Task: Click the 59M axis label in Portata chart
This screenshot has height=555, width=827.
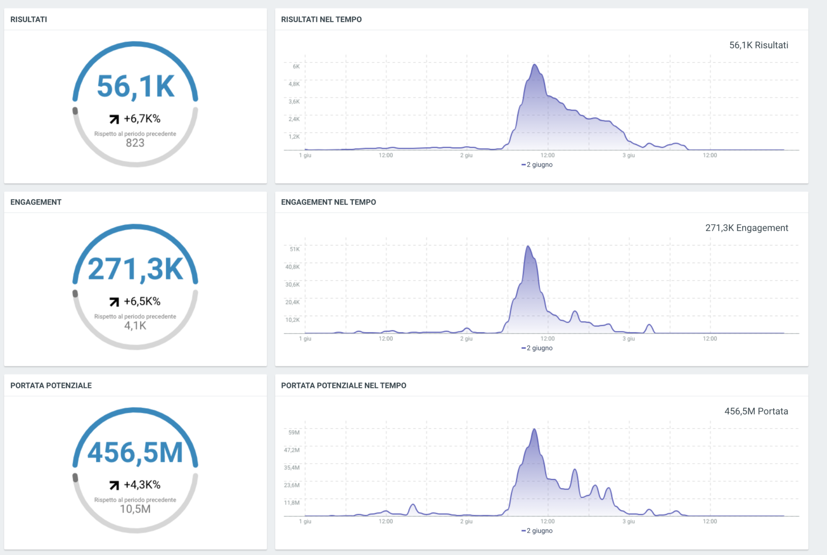Action: pos(294,432)
